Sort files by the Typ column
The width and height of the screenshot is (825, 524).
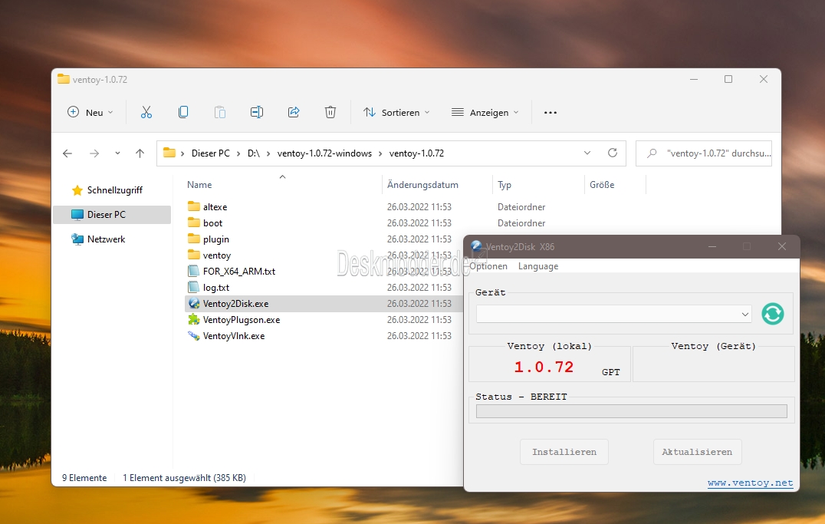[x=505, y=185]
